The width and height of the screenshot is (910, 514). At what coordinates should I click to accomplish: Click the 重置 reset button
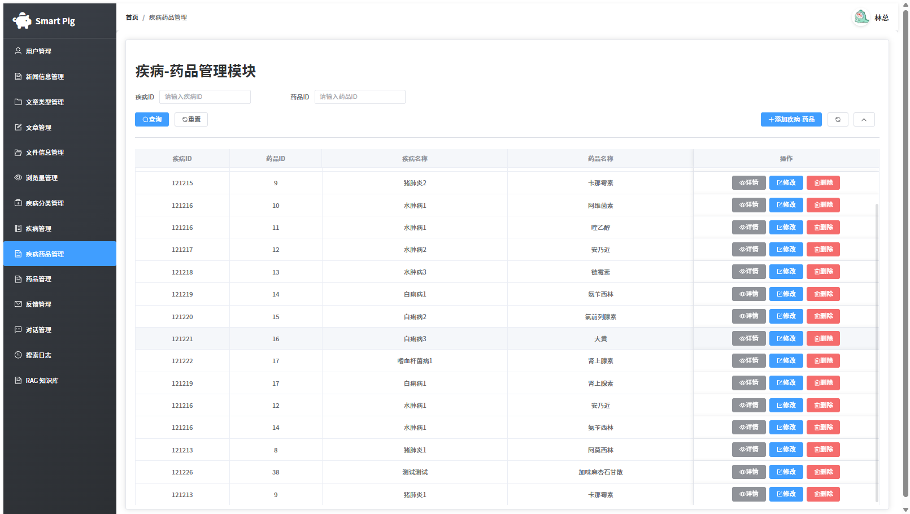[191, 119]
